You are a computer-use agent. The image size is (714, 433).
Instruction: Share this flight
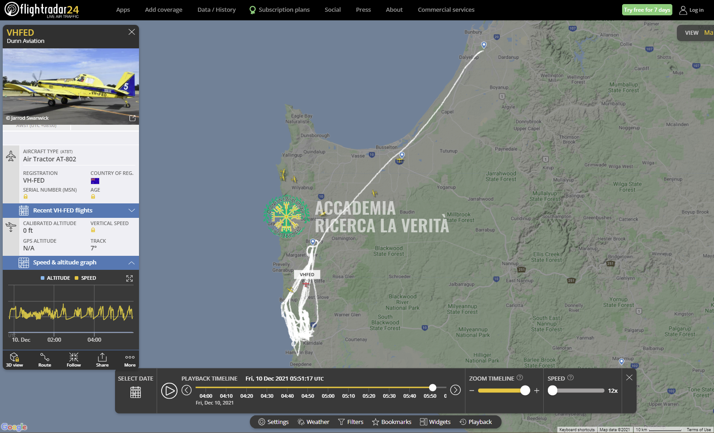pyautogui.click(x=102, y=360)
